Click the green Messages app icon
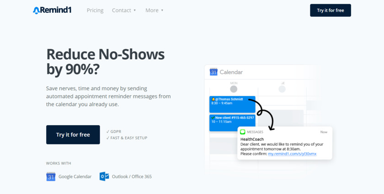The height and width of the screenshot is (194, 384). 242,132
